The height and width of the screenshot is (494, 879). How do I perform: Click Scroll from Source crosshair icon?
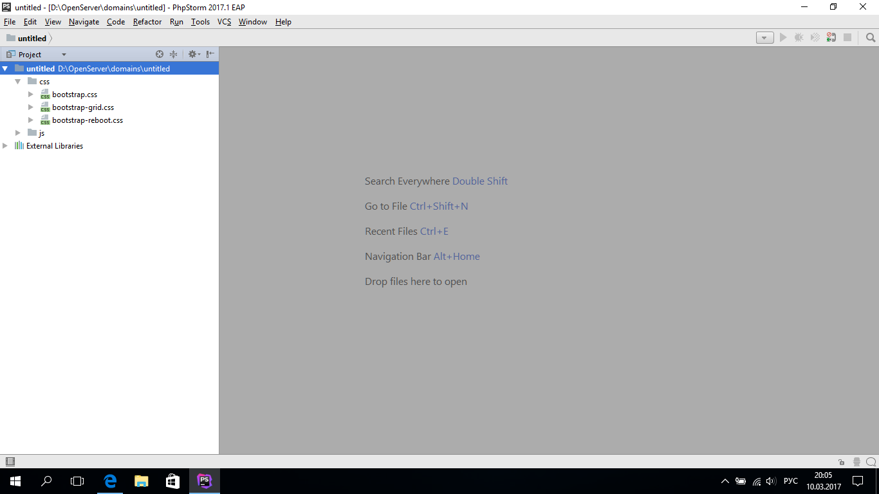pos(160,55)
